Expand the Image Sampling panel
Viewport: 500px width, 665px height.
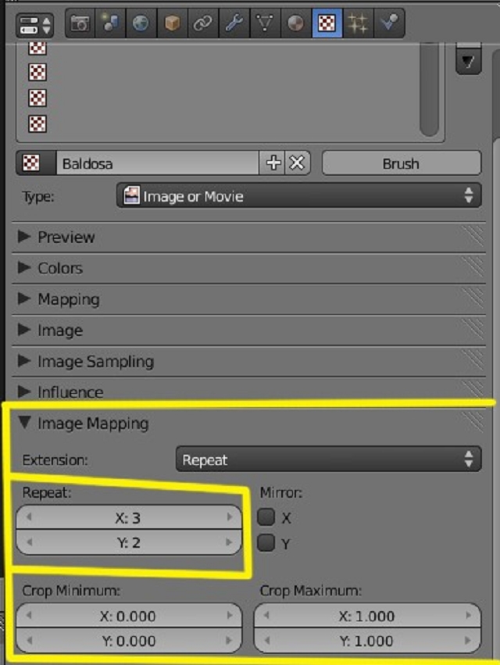[x=95, y=362]
